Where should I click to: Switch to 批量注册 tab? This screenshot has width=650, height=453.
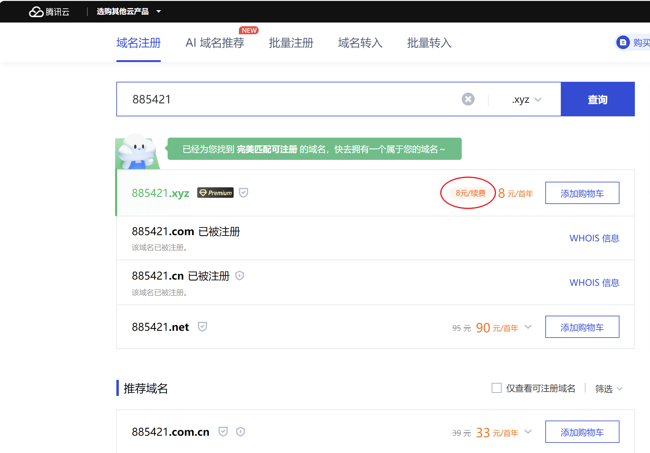click(x=291, y=43)
